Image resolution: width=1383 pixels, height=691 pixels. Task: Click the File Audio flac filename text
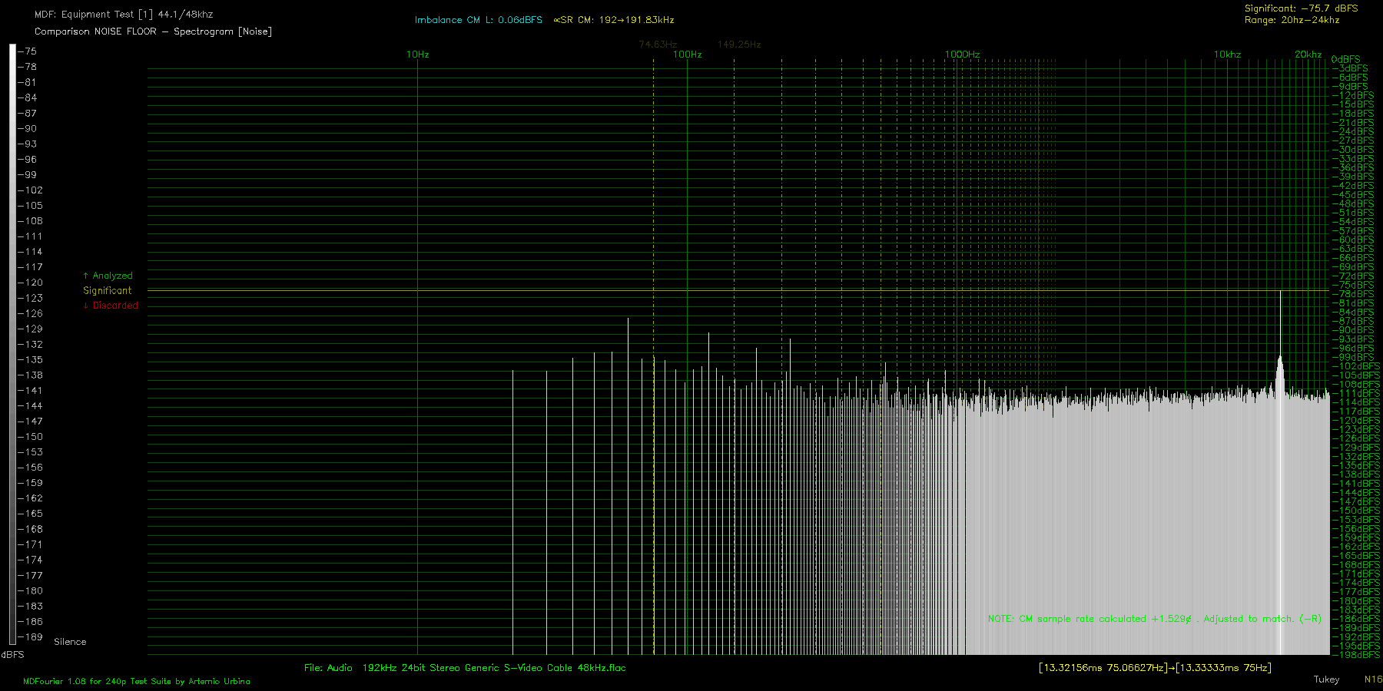[465, 668]
